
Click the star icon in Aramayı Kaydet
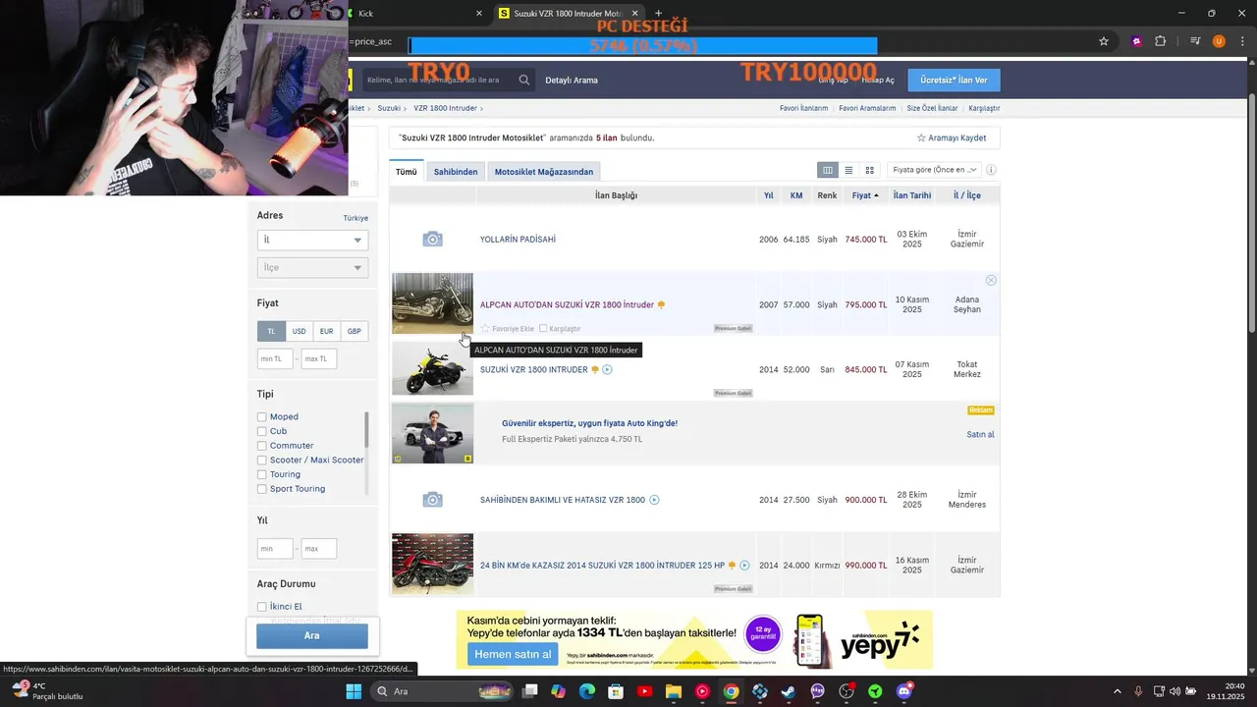pyautogui.click(x=921, y=137)
